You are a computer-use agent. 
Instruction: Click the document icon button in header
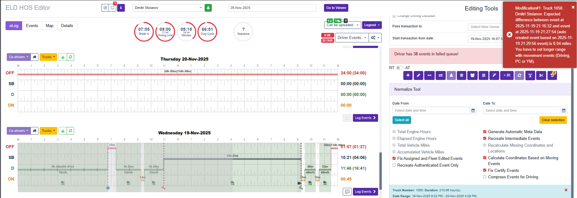(x=105, y=8)
